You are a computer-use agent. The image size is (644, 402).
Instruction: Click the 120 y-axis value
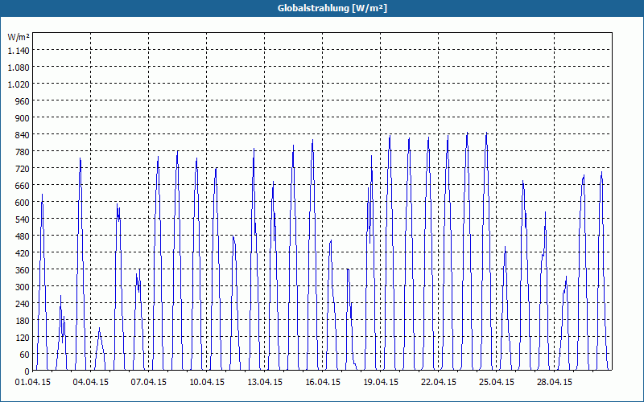(x=23, y=338)
